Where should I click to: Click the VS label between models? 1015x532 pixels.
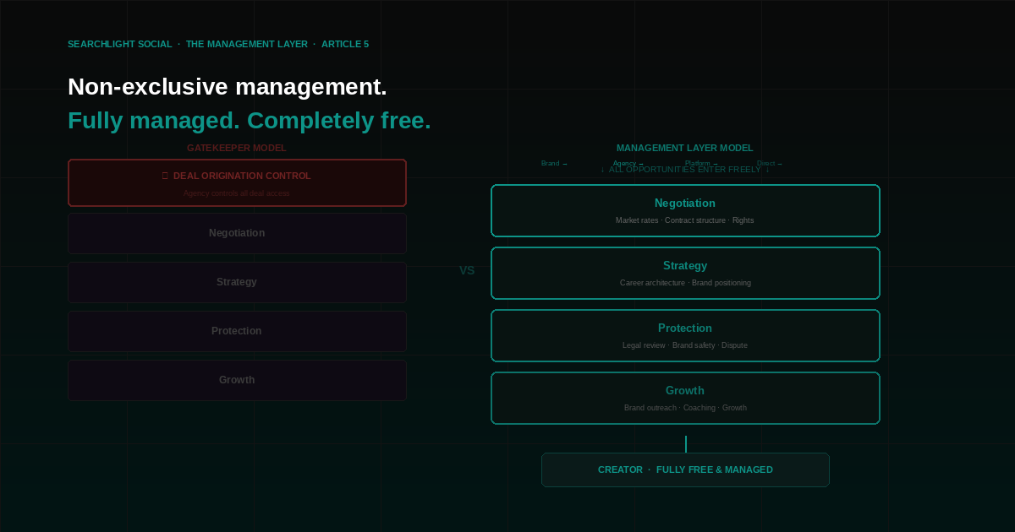tap(467, 270)
